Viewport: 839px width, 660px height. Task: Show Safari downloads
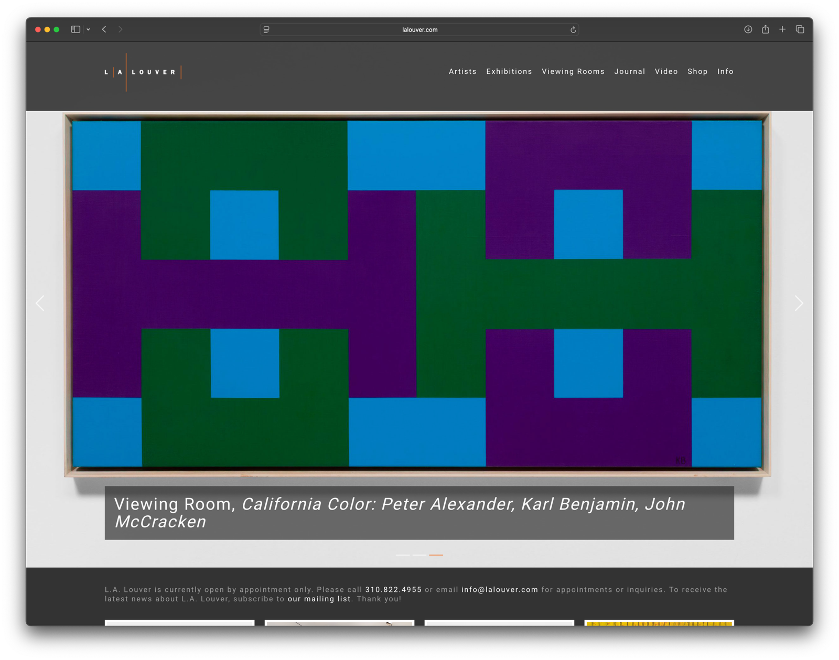click(x=748, y=29)
